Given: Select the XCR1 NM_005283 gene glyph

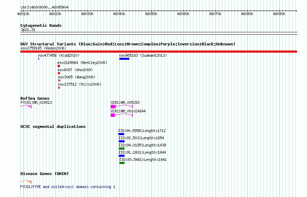Looking at the screenshot, I should pyautogui.click(x=122, y=107).
